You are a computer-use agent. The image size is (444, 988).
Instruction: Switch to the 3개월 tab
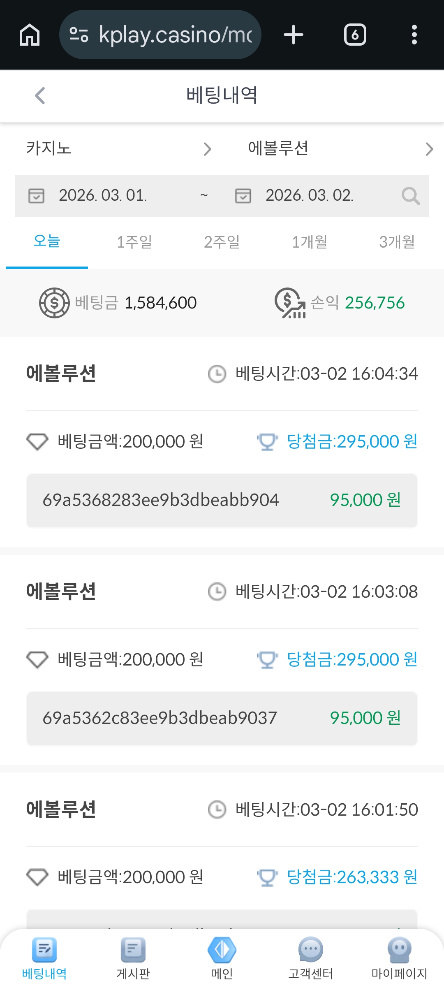pyautogui.click(x=397, y=242)
